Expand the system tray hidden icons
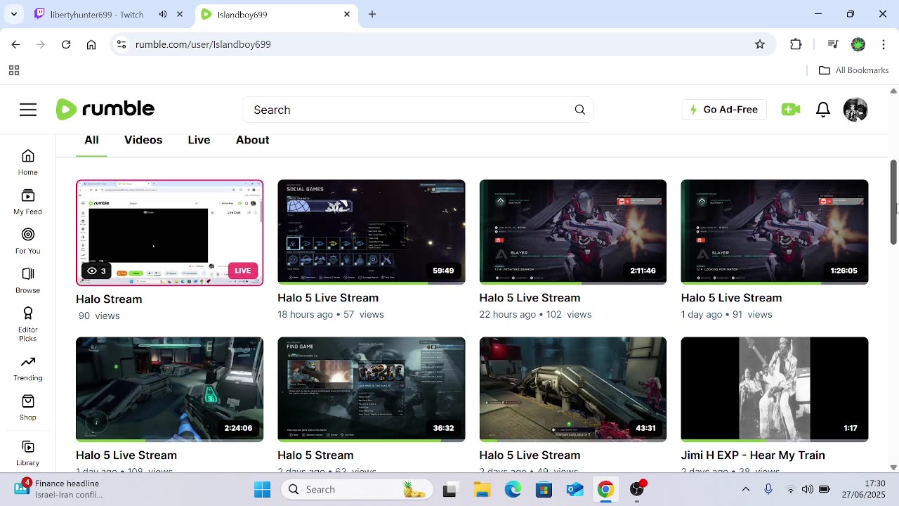 tap(746, 489)
